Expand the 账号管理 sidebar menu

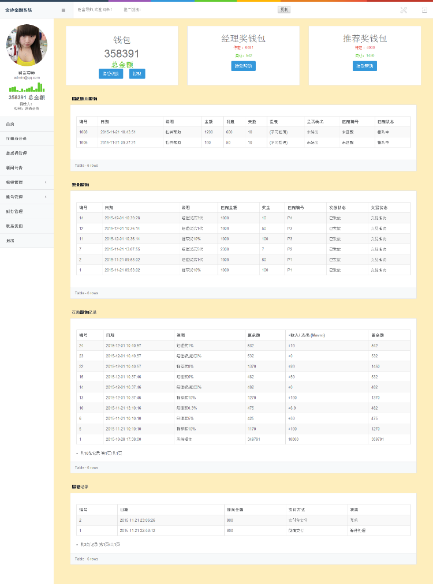[27, 197]
